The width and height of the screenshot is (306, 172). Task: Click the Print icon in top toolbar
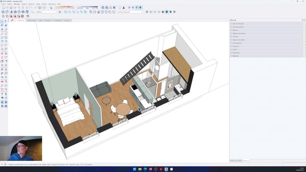coord(40,8)
